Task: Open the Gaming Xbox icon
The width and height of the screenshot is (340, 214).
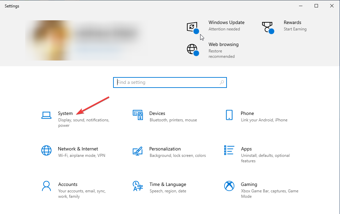Action: (x=229, y=186)
